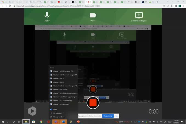Click the Windows Start button
This screenshot has width=186, height=124.
[3, 122]
